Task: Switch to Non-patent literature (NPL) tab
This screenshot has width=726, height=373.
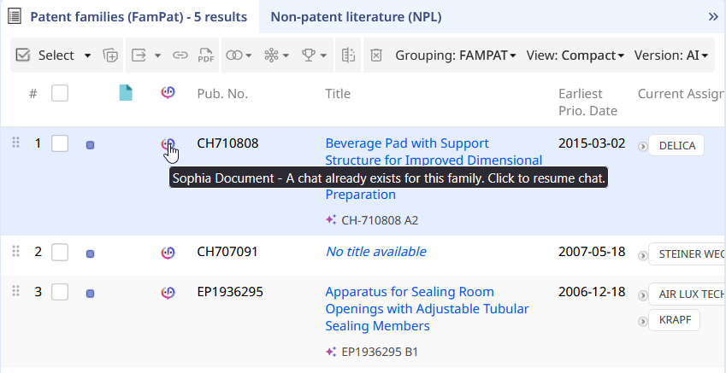Action: (x=356, y=17)
